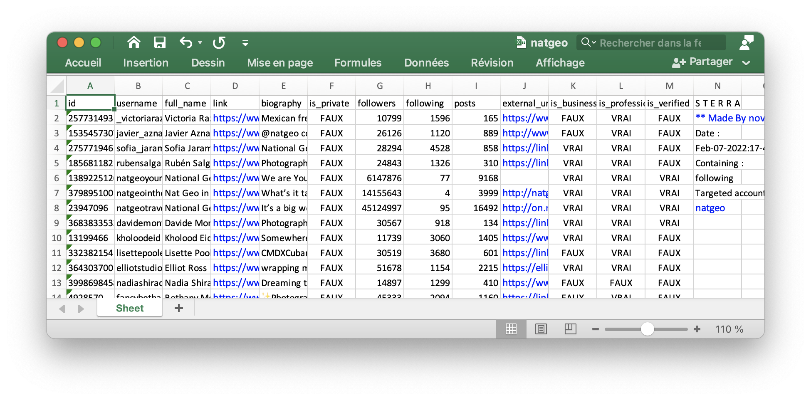Click the Redo arrow icon

click(x=219, y=42)
